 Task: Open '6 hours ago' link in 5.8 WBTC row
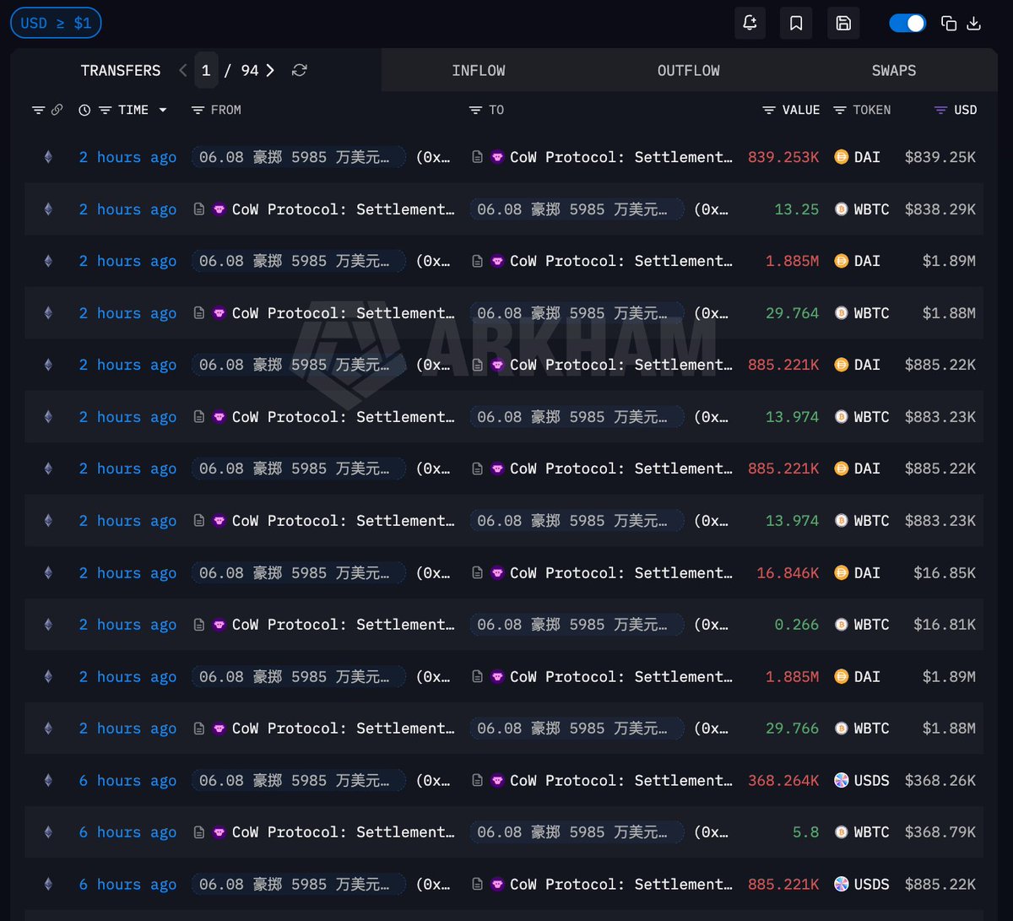[x=128, y=832]
